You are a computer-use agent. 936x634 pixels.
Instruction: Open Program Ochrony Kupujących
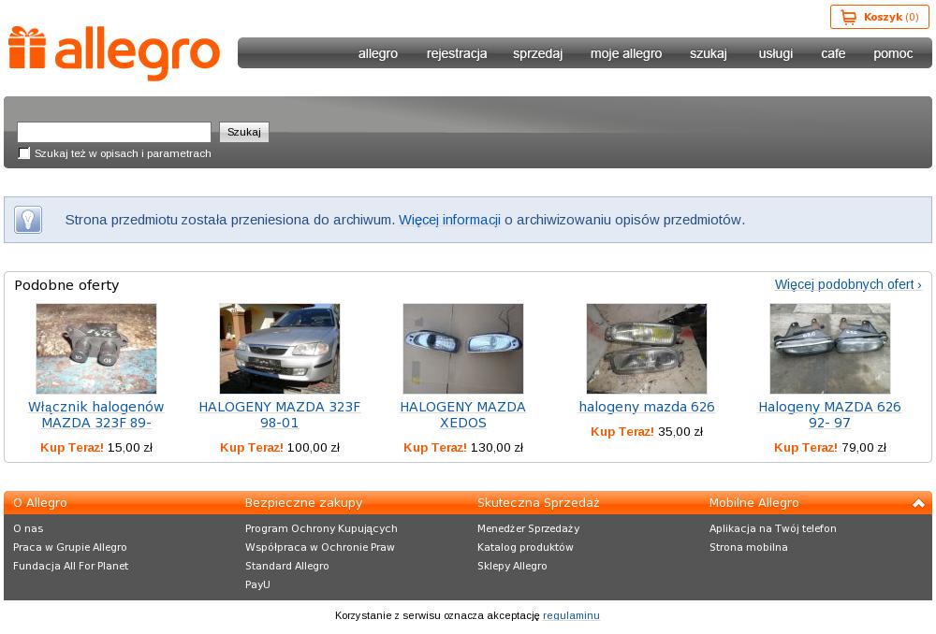coord(321,528)
